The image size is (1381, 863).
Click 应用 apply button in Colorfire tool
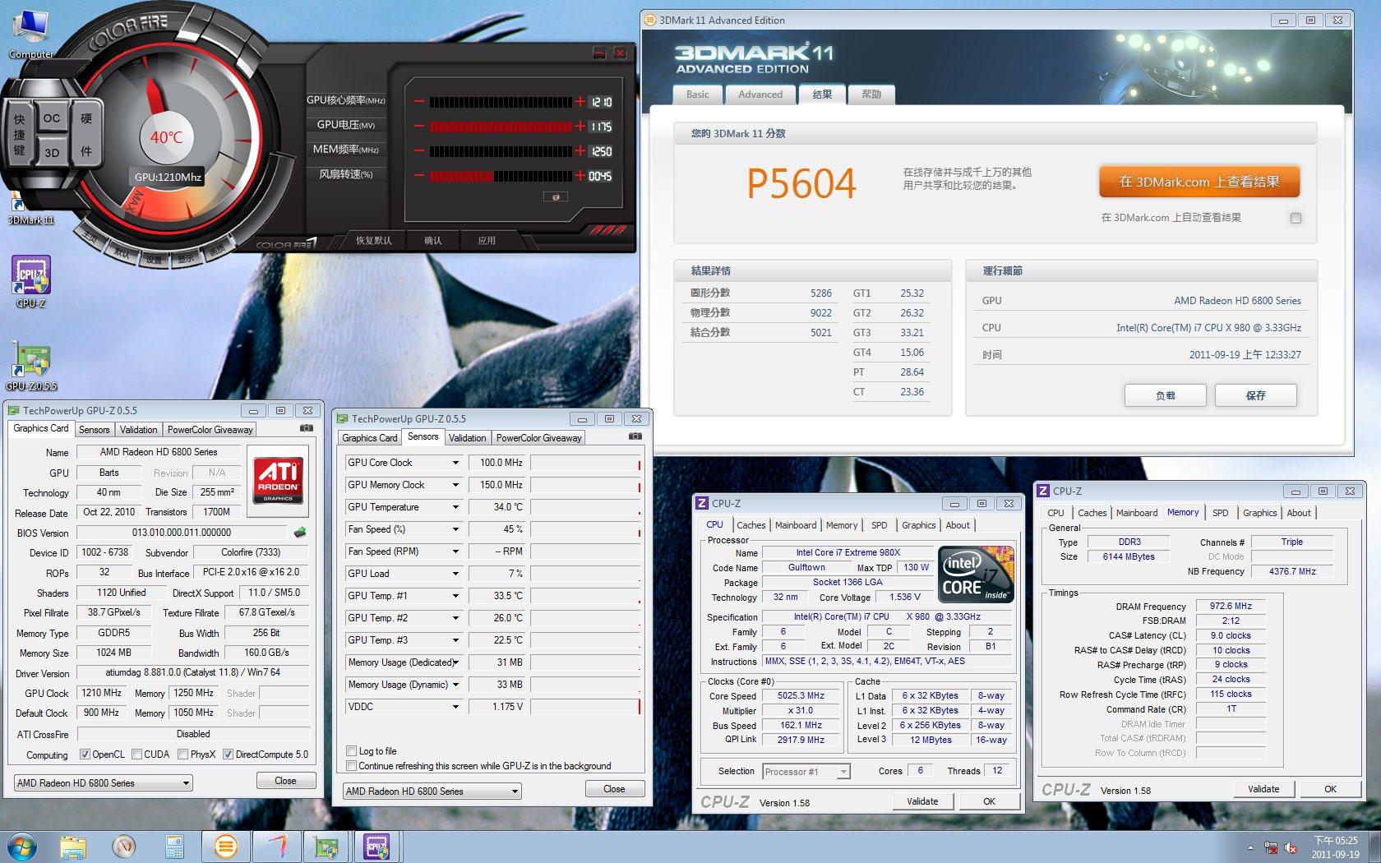[x=487, y=241]
